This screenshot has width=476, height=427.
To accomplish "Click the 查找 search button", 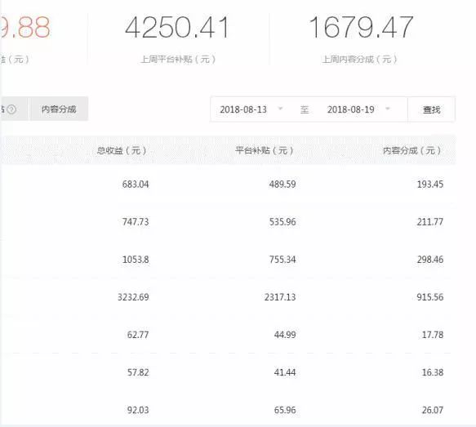I will [x=431, y=109].
